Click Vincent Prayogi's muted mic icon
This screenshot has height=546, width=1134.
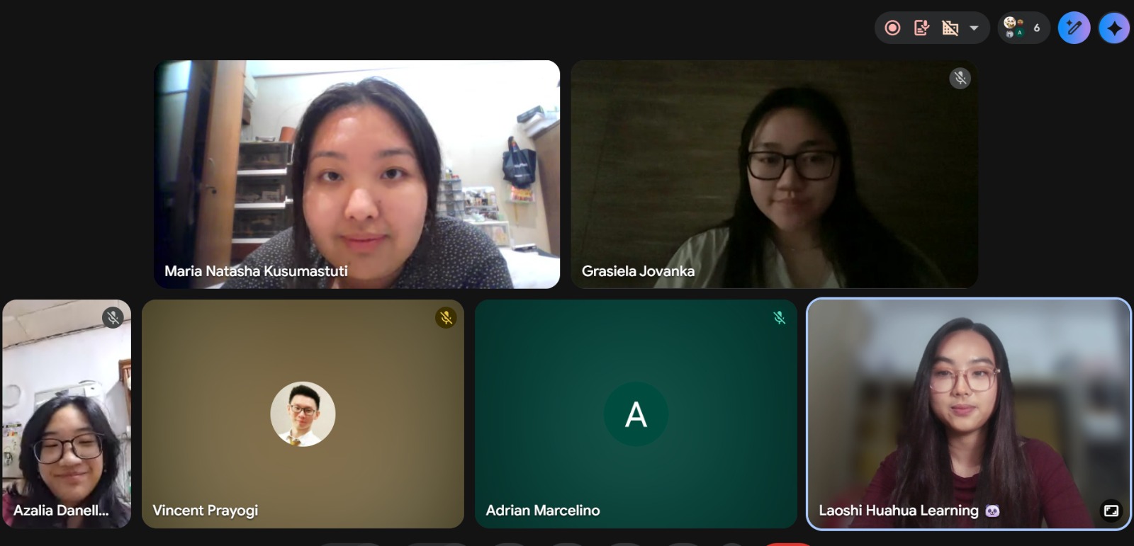pos(446,317)
